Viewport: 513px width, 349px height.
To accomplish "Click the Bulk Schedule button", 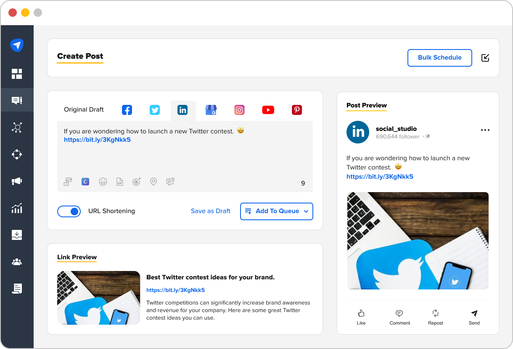I will point(439,58).
